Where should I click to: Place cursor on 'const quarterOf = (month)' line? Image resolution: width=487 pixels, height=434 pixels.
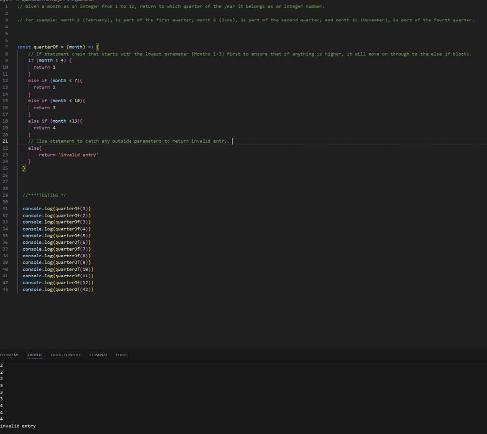pyautogui.click(x=58, y=47)
